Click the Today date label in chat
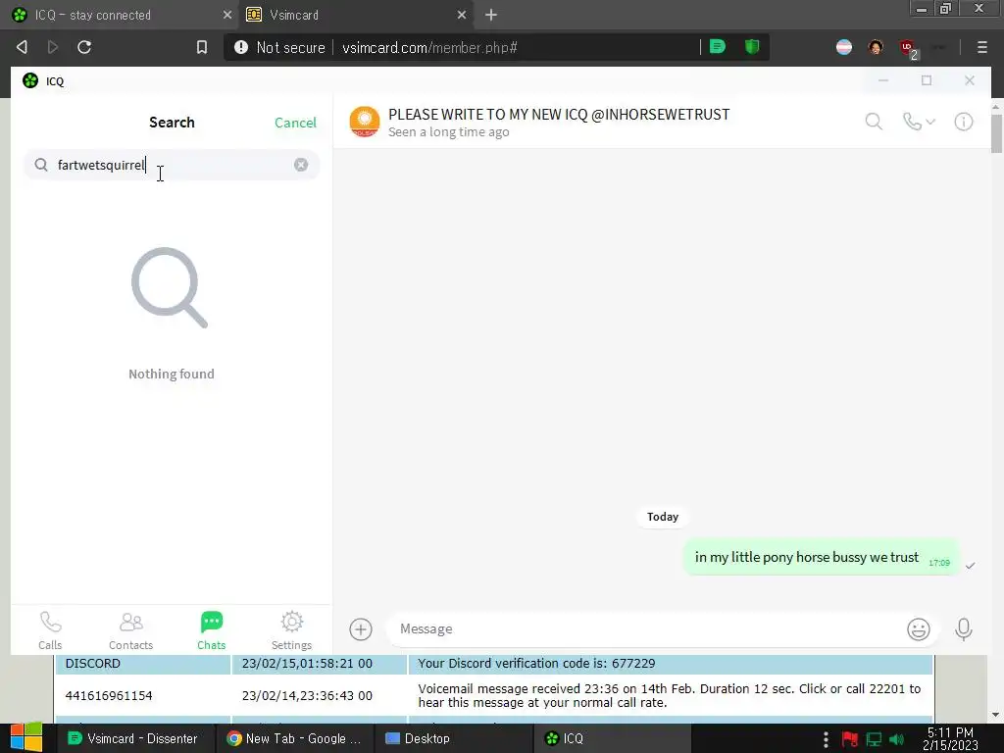 pyautogui.click(x=662, y=517)
